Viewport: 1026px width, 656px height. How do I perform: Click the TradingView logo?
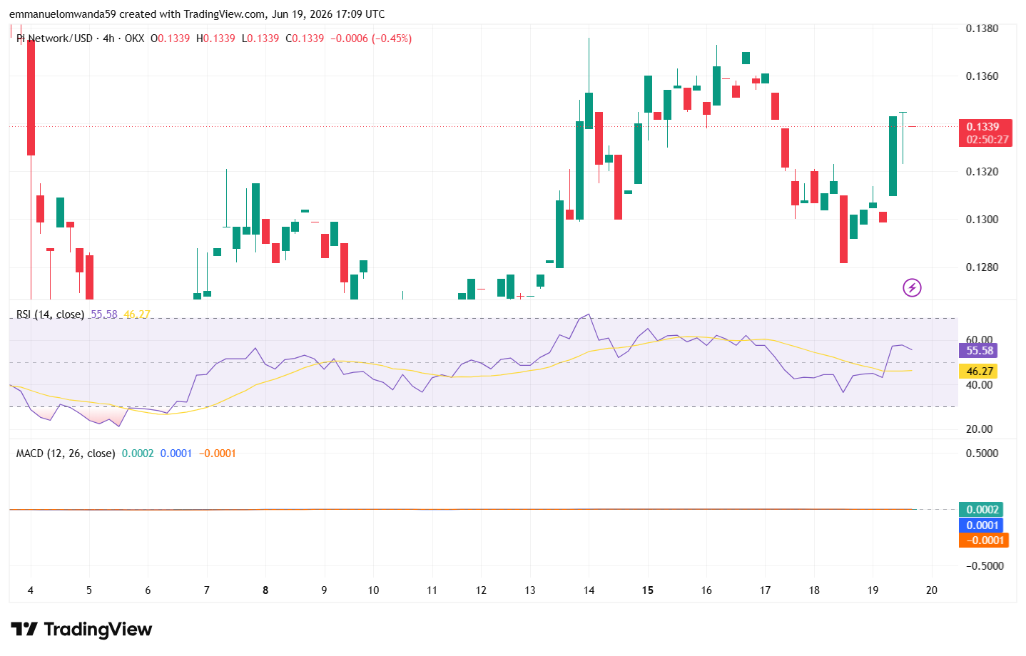(81, 629)
